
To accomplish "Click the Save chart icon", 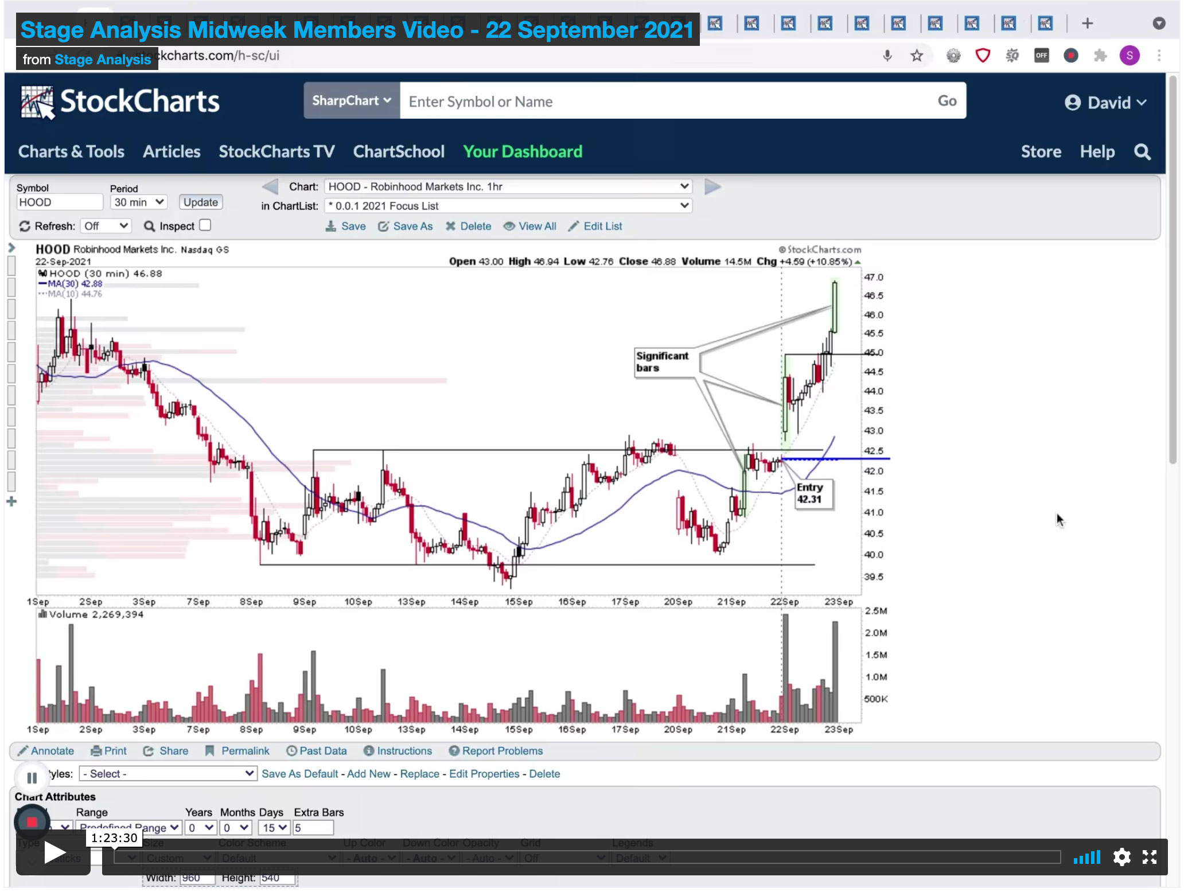I will click(x=331, y=227).
